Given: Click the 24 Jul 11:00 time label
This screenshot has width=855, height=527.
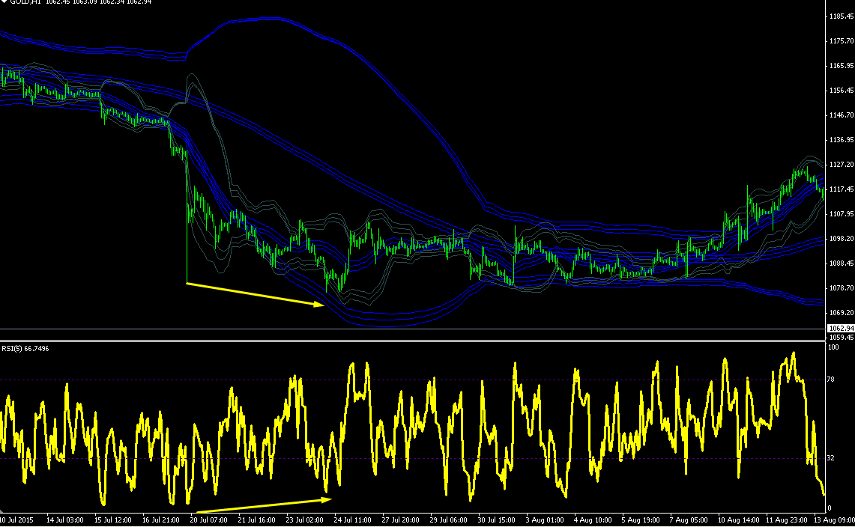Looking at the screenshot, I should [x=353, y=520].
